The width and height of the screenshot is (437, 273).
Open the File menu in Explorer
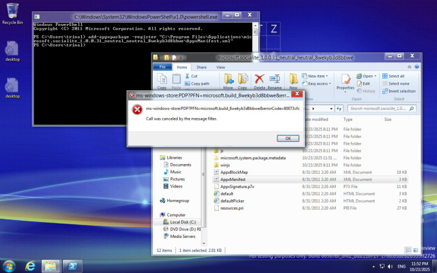tap(162, 67)
